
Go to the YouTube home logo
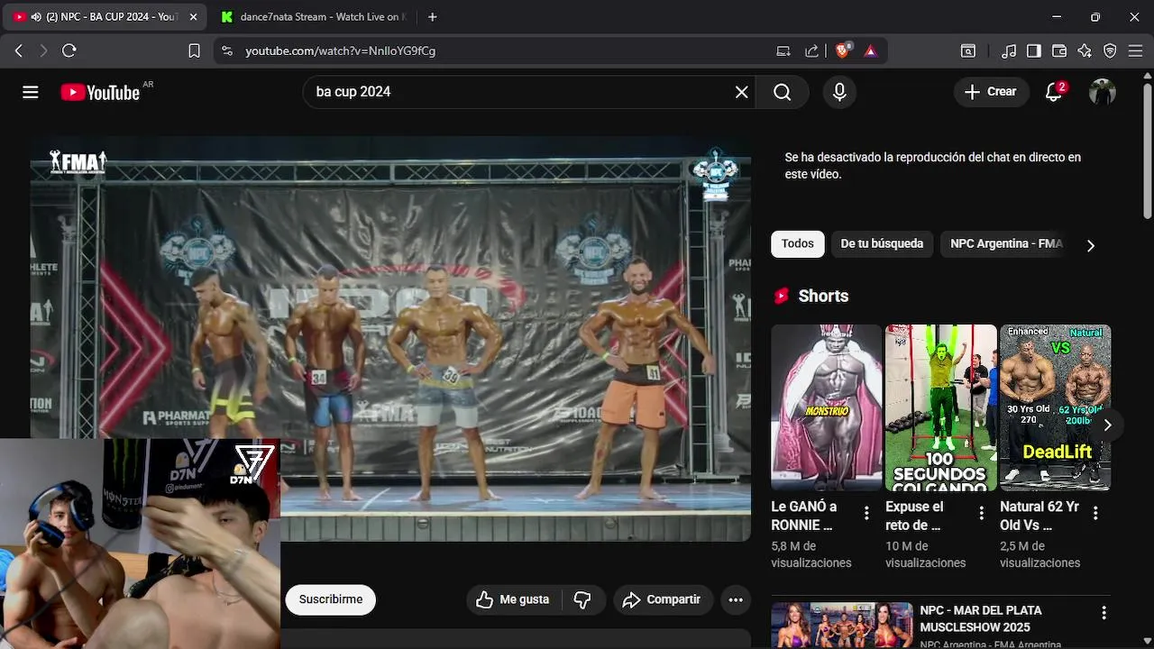[100, 92]
